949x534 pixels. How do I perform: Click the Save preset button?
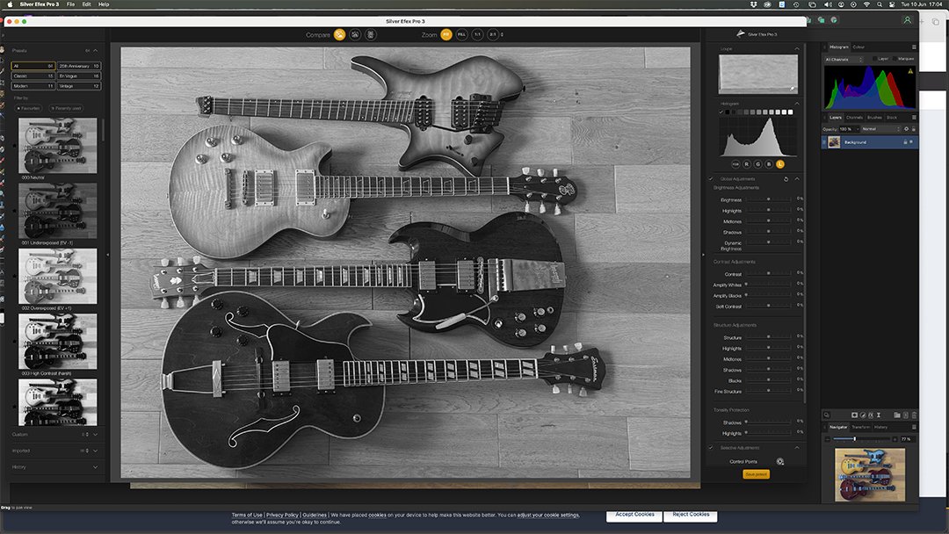point(756,474)
